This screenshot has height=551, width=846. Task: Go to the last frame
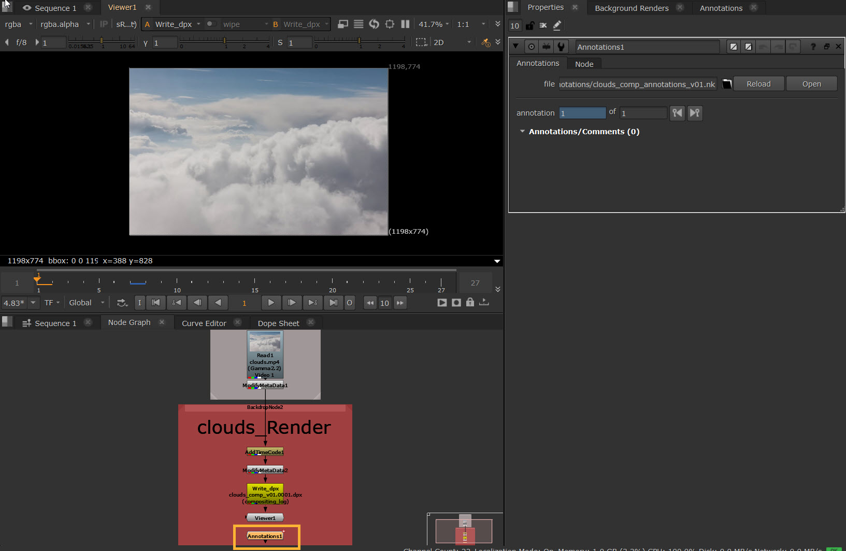click(x=333, y=303)
